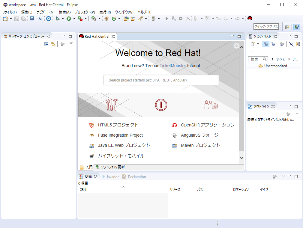This screenshot has height=228, width=303.
Task: Click the settings gear in Red Hat Central
Action: pos(236,46)
